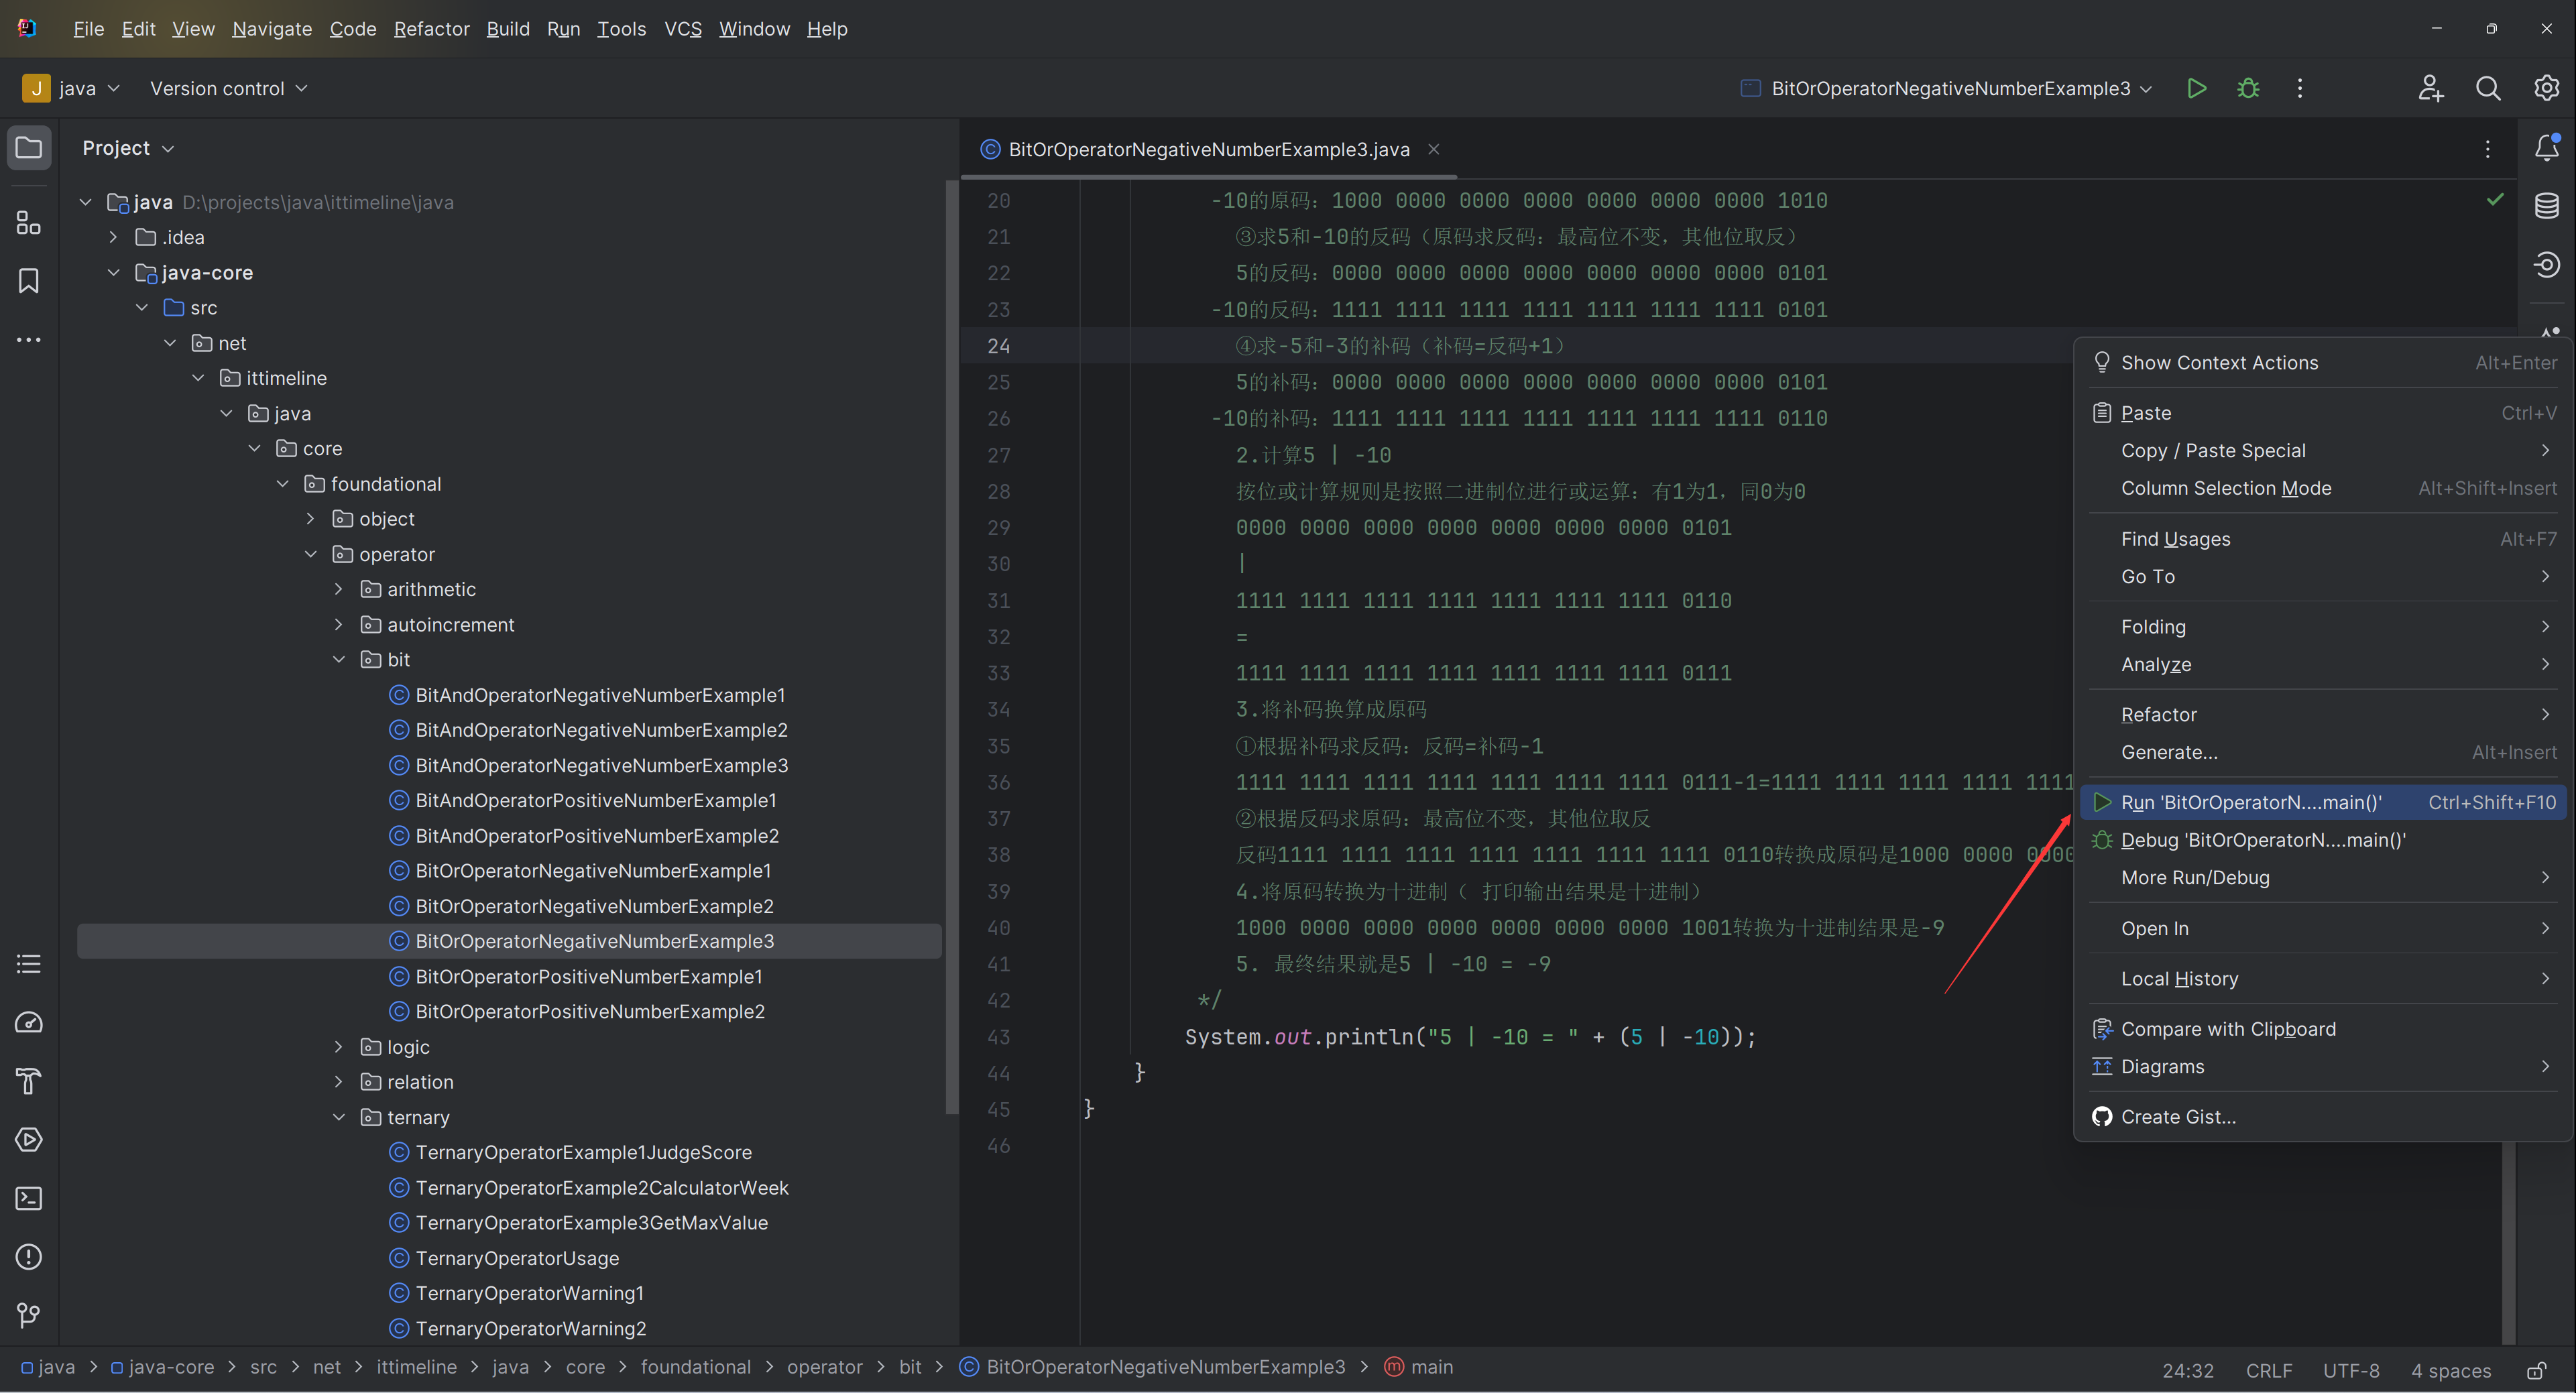
Task: Open the Git version control tool window icon
Action: click(29, 1315)
